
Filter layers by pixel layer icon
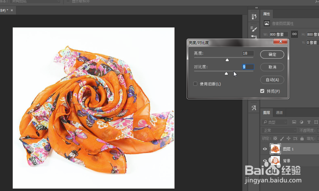[x=294, y=122]
